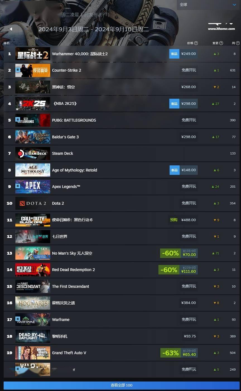Click the 新品 tag on NBA 2K25
The width and height of the screenshot is (241, 391).
174,103
